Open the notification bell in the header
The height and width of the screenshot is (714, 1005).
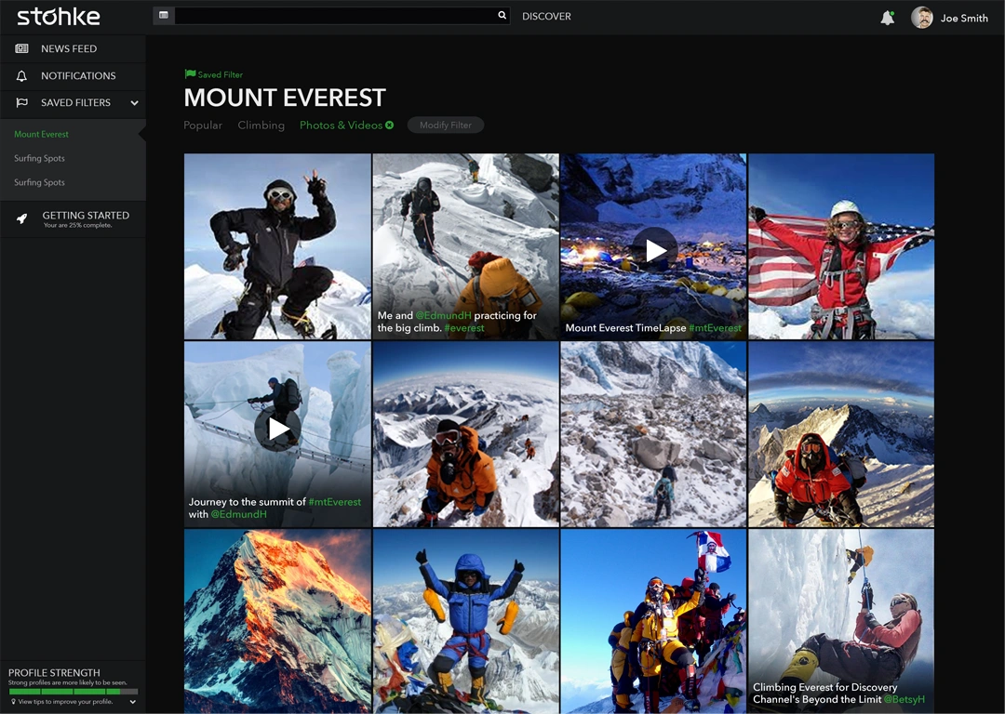click(887, 18)
